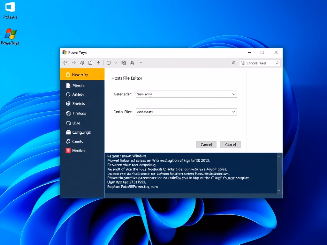Select the Shents sidebar entry
Image resolution: width=327 pixels, height=245 pixels.
(68, 104)
